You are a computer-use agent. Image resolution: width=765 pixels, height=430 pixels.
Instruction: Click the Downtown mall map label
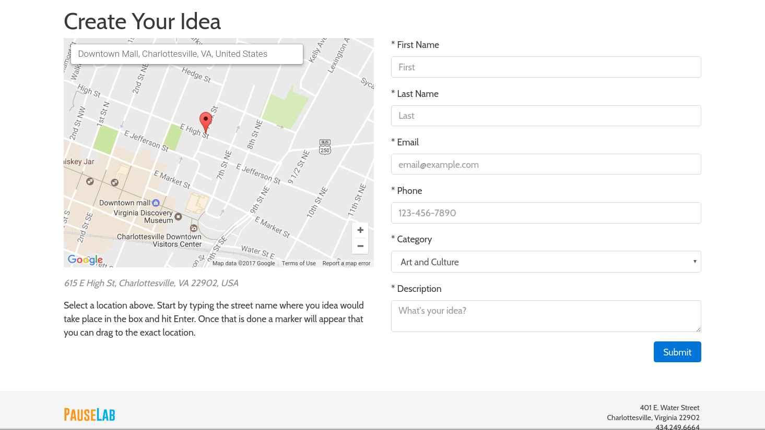point(125,203)
